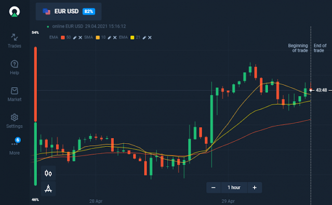Decrease the timeframe with minus button
Viewport: 332px width, 205px height.
click(x=214, y=188)
